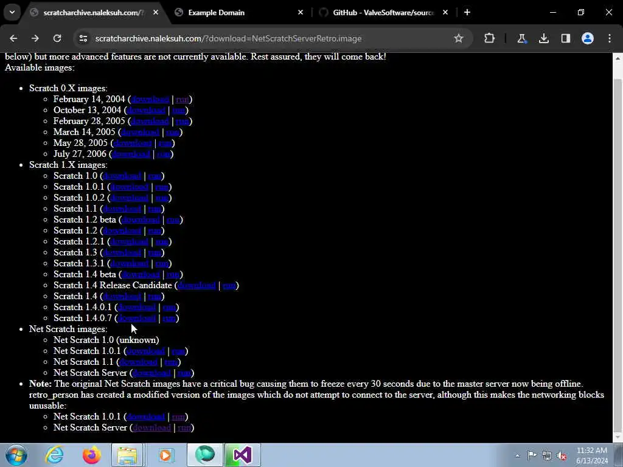623x467 pixels.
Task: Launch Firefox from the taskbar
Action: coord(91,455)
